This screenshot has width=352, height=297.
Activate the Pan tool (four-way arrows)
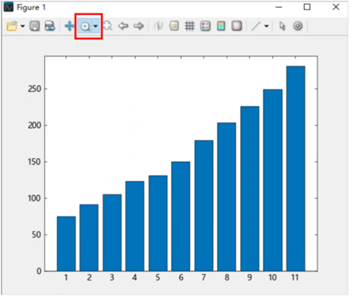pyautogui.click(x=69, y=26)
